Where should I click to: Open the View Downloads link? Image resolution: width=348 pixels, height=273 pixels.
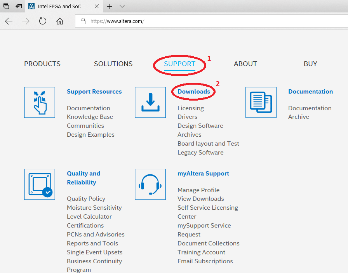click(201, 199)
